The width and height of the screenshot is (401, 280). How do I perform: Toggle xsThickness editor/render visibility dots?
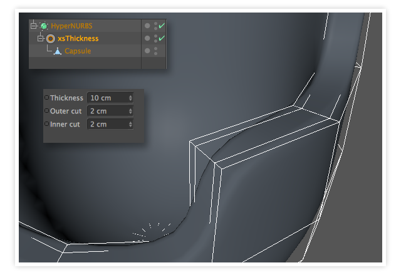pos(156,38)
